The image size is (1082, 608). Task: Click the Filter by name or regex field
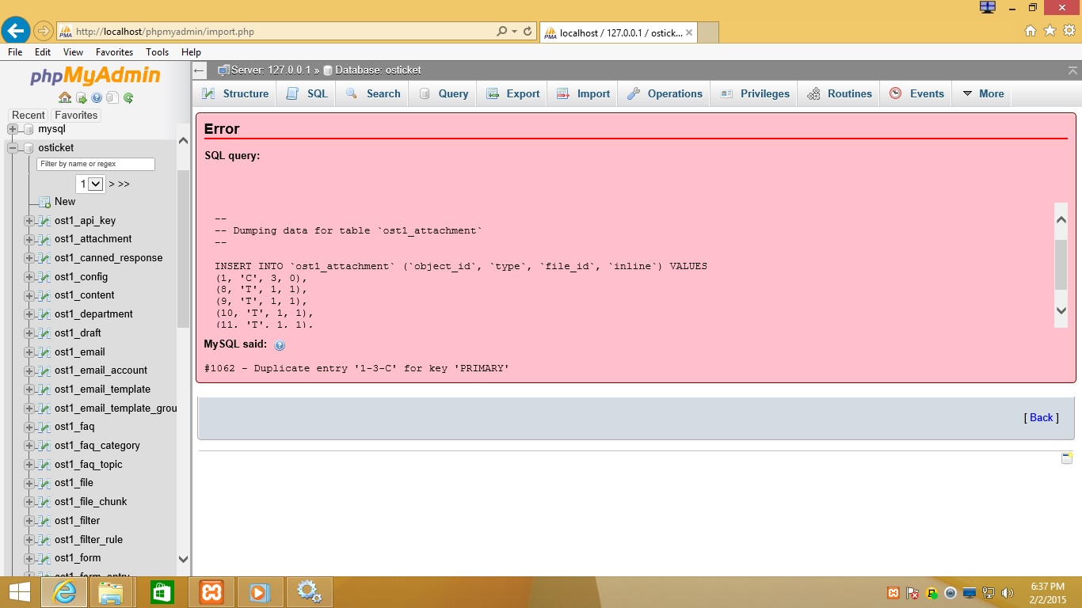[x=96, y=164]
